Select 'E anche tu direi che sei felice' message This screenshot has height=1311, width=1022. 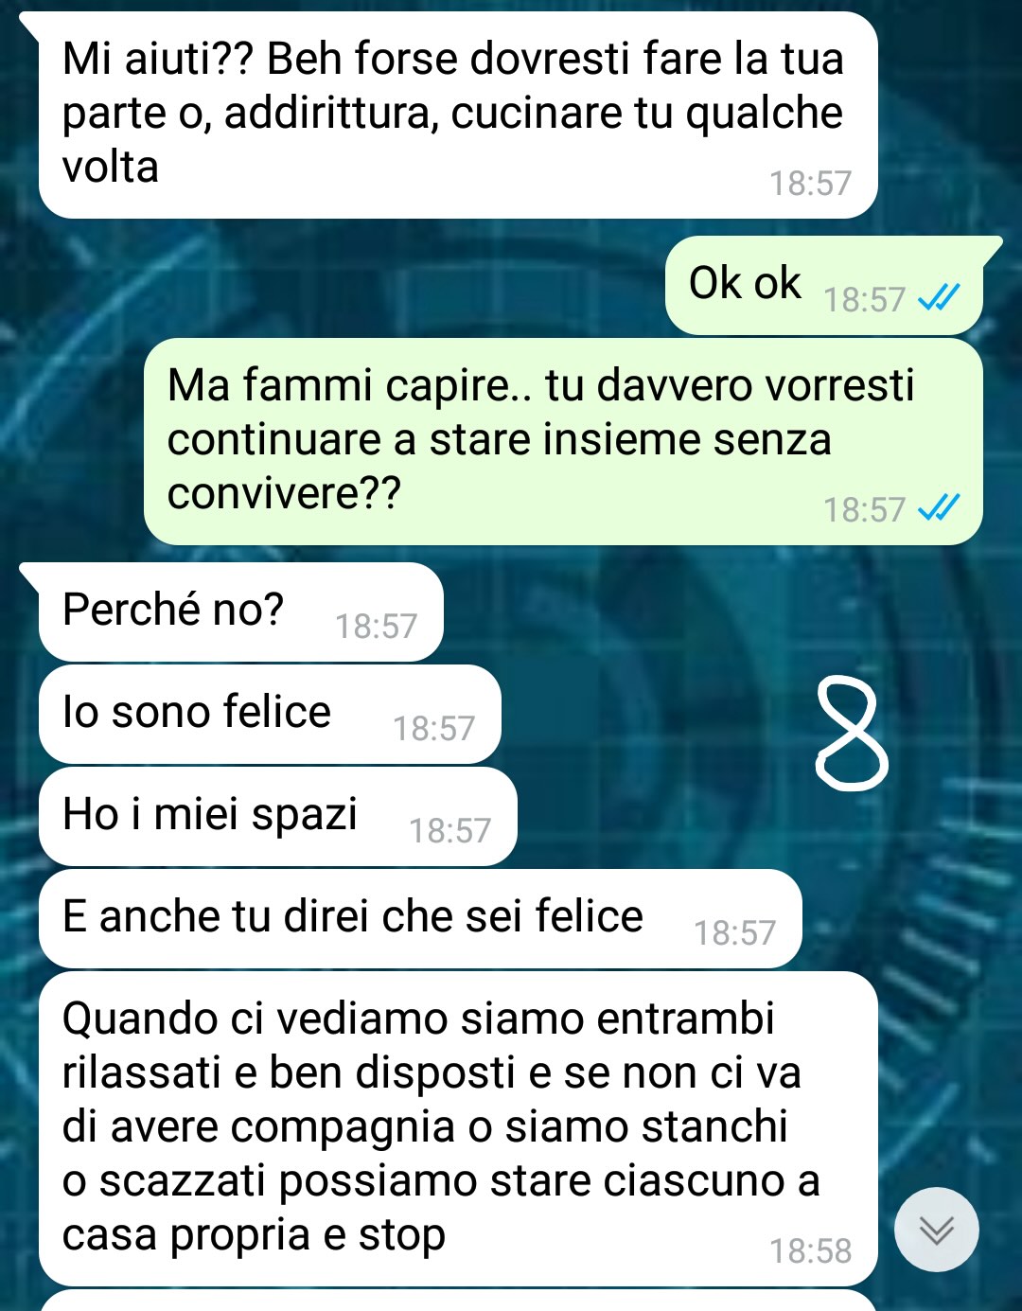[420, 918]
